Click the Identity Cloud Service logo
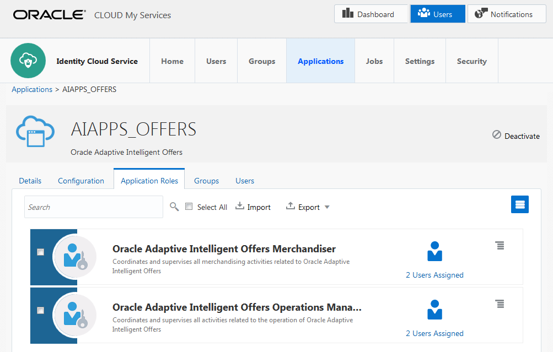 pos(28,61)
